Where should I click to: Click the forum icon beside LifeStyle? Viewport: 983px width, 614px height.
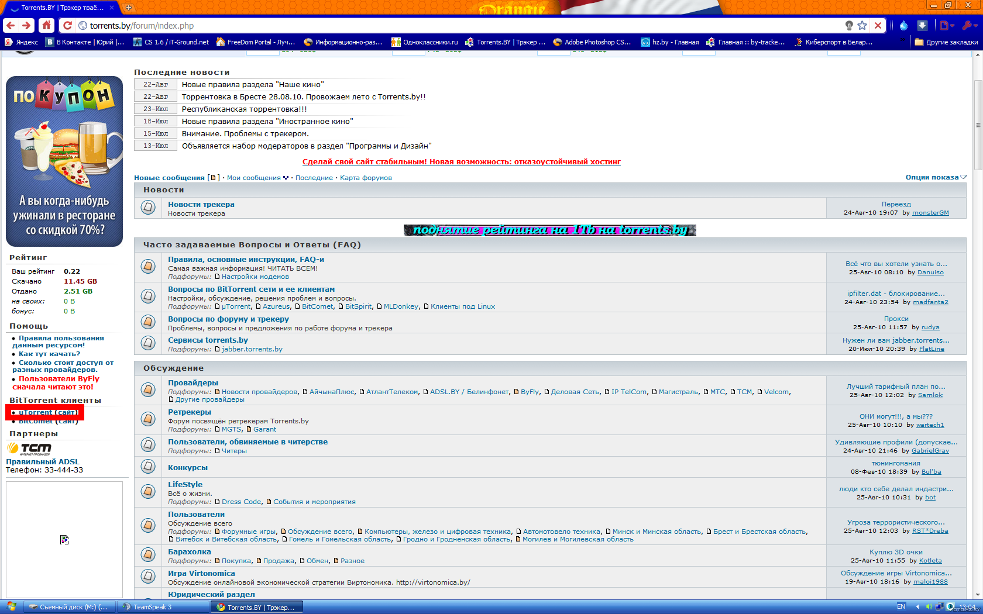pos(148,492)
